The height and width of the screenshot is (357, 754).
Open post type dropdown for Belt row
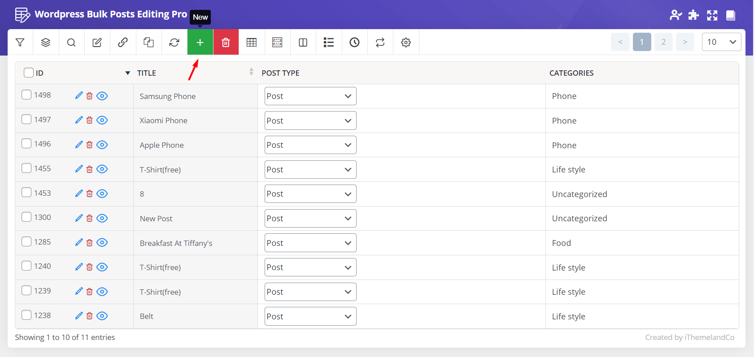tap(310, 316)
